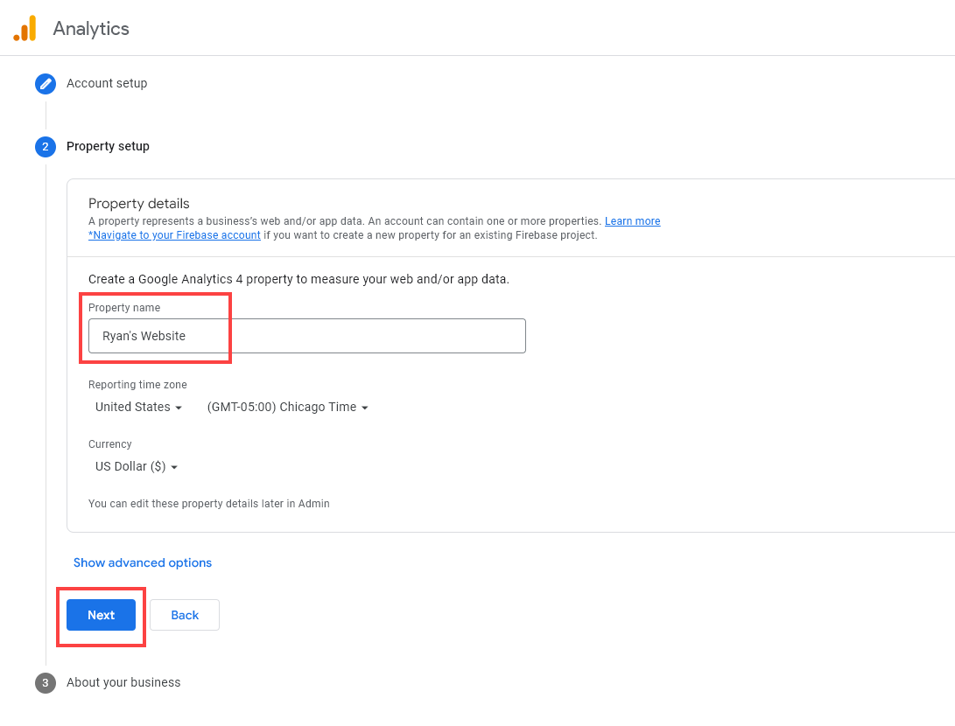Click the Reporting time zone label
Image resolution: width=955 pixels, height=726 pixels.
pyautogui.click(x=137, y=385)
